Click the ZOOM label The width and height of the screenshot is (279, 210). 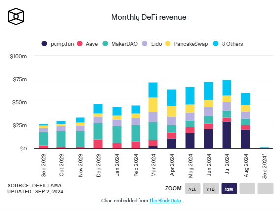click(173, 188)
